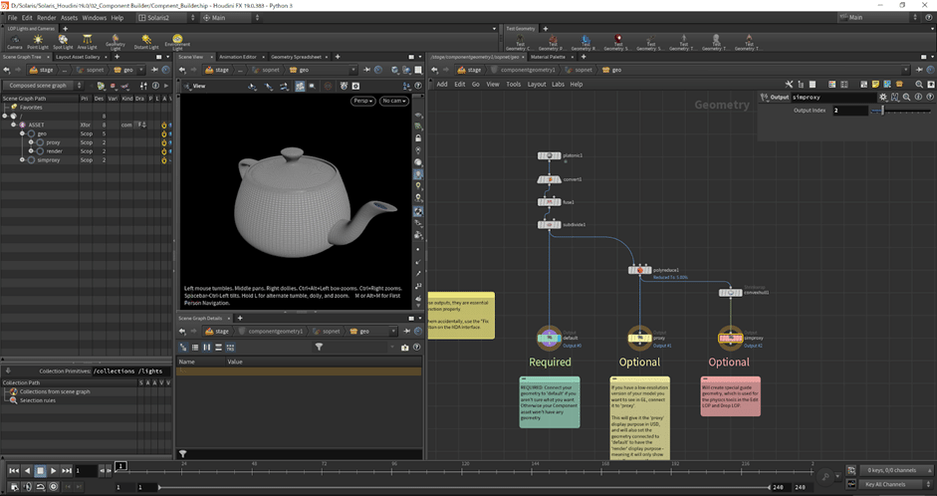
Task: Collapse the ASSET primitive tree item
Action: pos(14,124)
